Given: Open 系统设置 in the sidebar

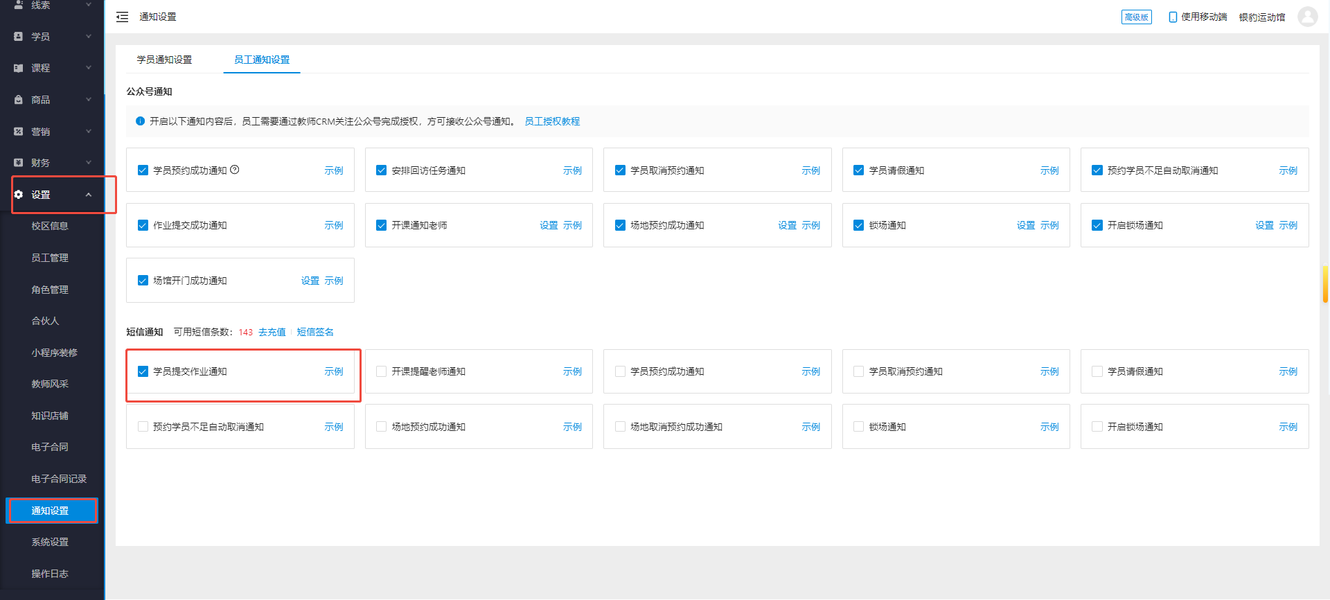Looking at the screenshot, I should 50,542.
